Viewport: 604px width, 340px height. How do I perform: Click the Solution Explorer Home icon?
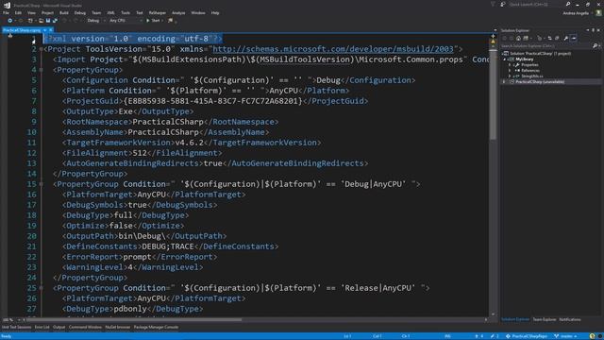(x=518, y=38)
